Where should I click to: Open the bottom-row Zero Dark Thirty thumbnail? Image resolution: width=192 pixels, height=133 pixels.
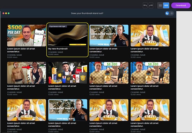click(68, 110)
